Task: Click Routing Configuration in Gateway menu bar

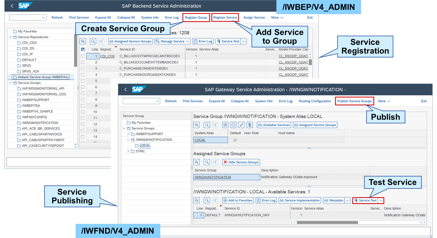Action: point(315,101)
